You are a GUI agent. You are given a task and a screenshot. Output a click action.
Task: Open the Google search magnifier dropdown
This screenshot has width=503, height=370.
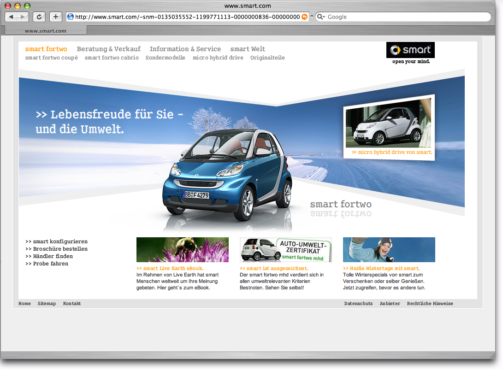tap(321, 17)
